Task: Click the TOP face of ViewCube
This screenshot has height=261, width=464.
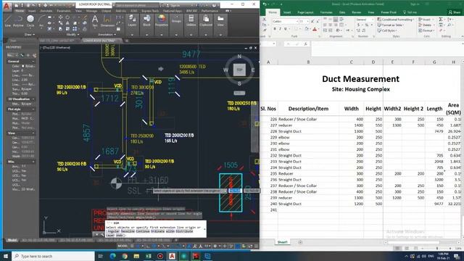Action: [x=239, y=70]
